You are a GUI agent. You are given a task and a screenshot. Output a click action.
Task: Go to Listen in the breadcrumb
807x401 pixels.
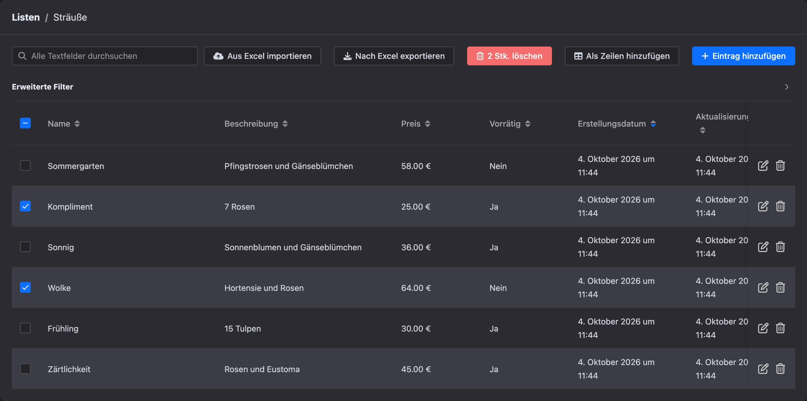[x=26, y=17]
